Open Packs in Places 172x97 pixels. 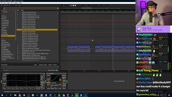[4, 41]
